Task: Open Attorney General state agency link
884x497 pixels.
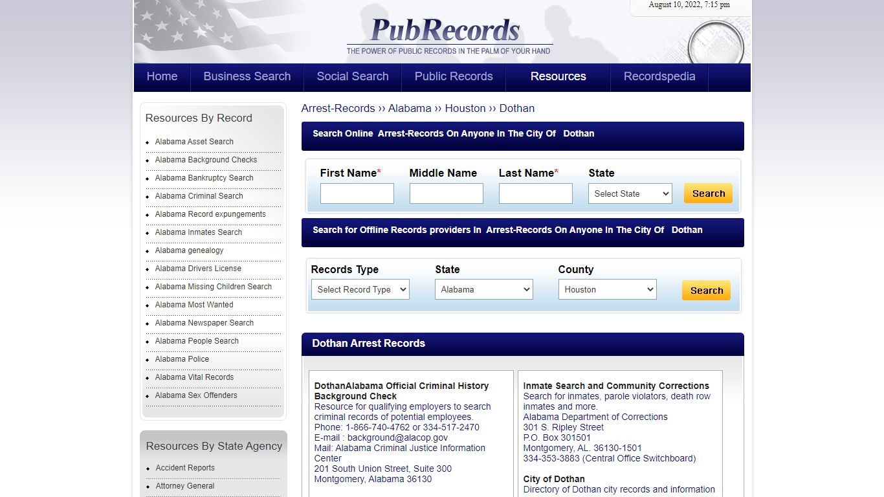Action: click(185, 486)
